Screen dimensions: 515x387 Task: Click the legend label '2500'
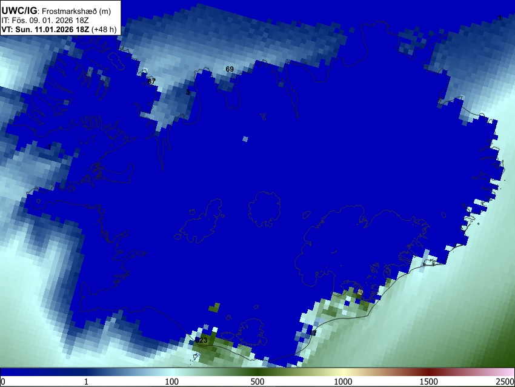point(505,382)
